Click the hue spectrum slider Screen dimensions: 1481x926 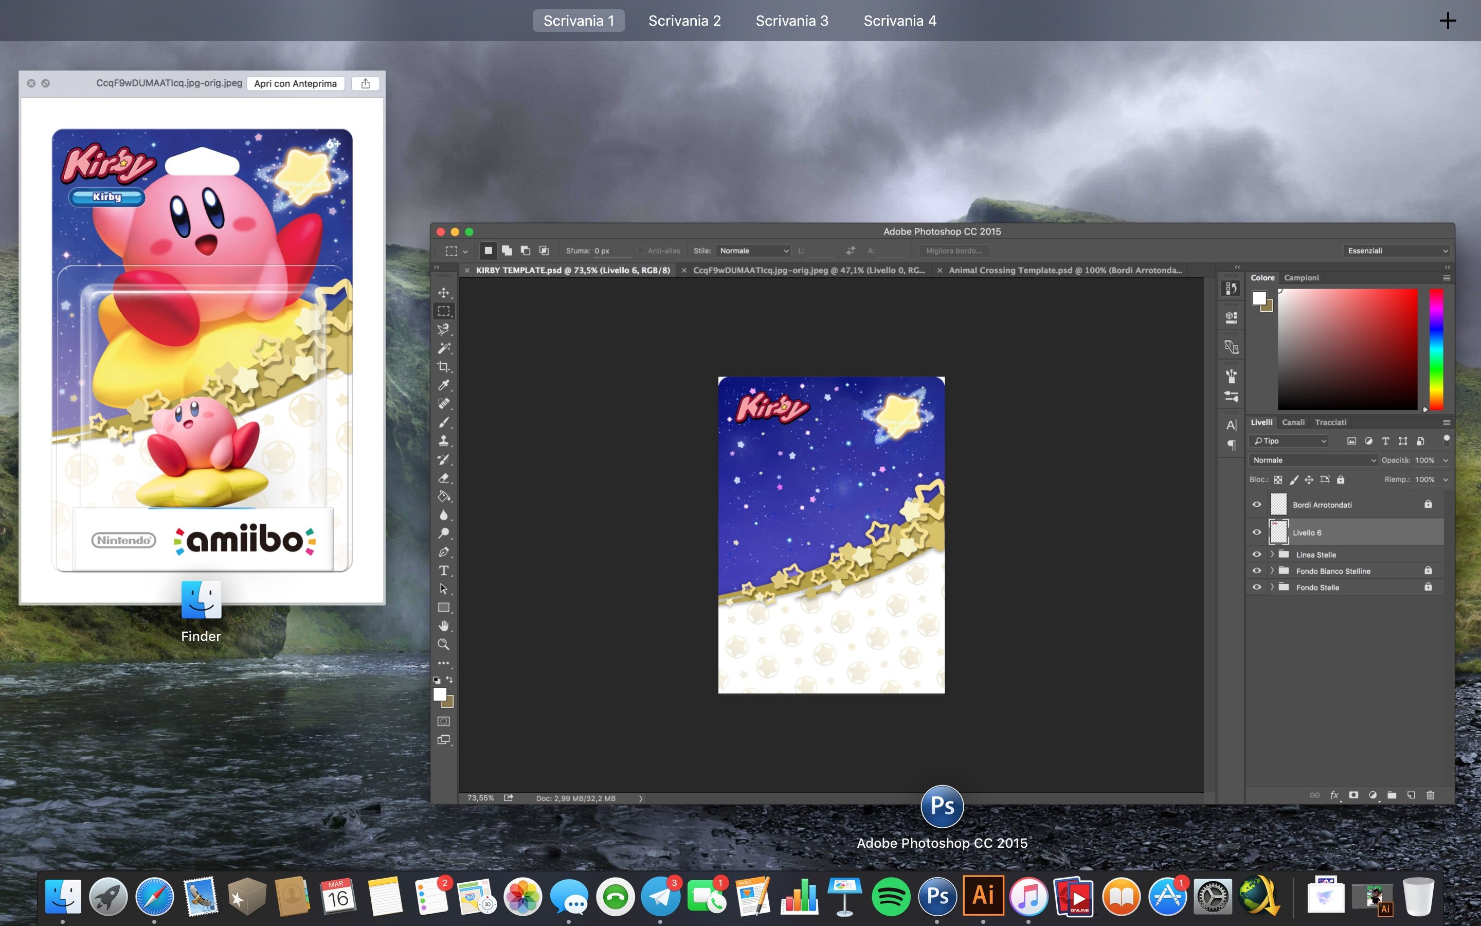coord(1436,349)
